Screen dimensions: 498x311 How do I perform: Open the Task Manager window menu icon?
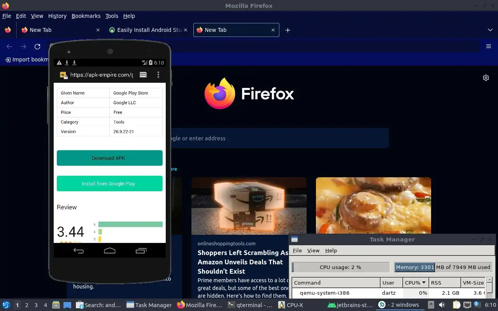(295, 239)
